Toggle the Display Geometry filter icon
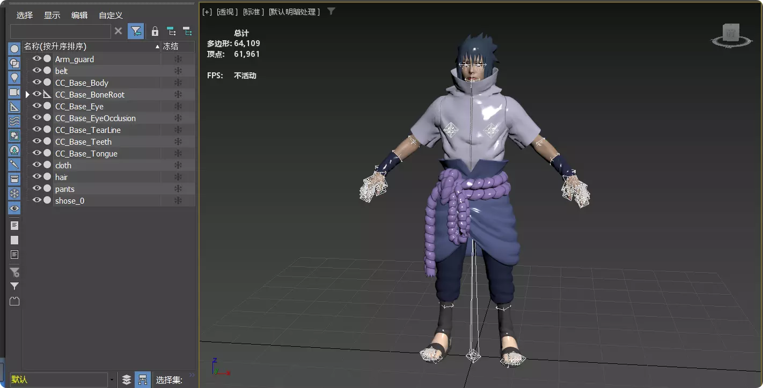The width and height of the screenshot is (763, 388). pos(14,49)
